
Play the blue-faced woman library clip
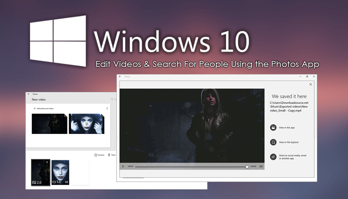pyautogui.click(x=87, y=124)
